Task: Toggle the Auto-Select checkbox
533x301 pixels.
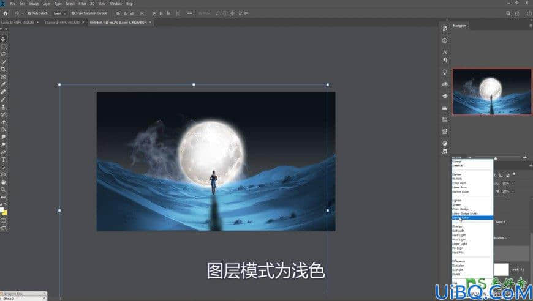Action: pyautogui.click(x=29, y=13)
